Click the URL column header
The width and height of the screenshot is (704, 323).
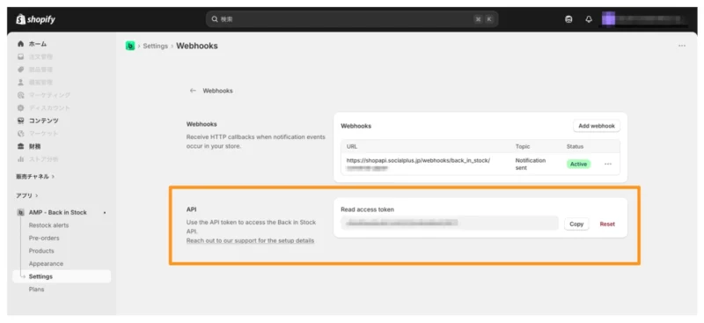point(351,146)
